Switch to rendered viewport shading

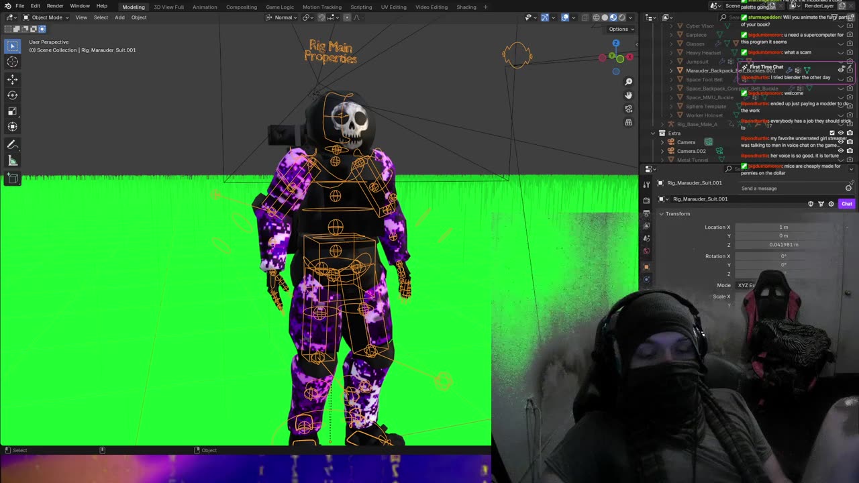click(622, 17)
